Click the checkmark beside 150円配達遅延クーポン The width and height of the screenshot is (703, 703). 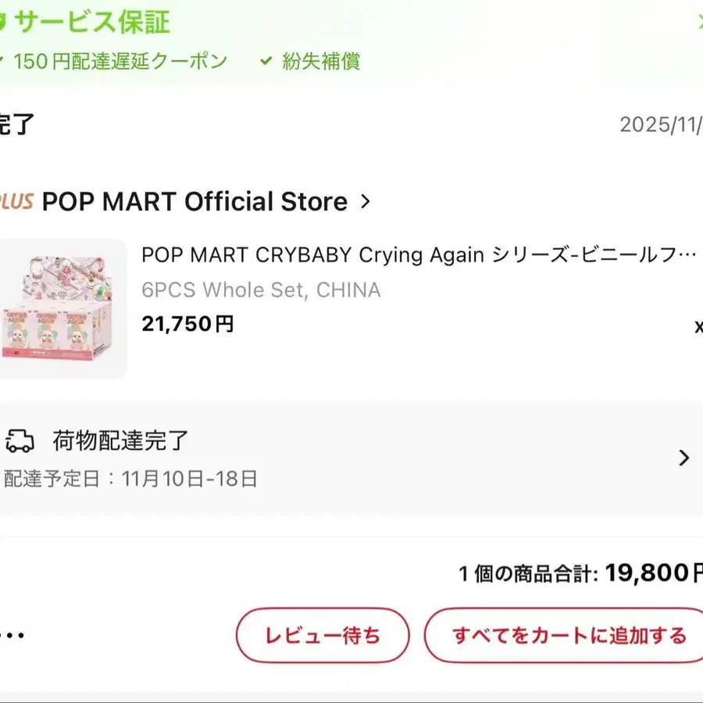[x=2, y=61]
